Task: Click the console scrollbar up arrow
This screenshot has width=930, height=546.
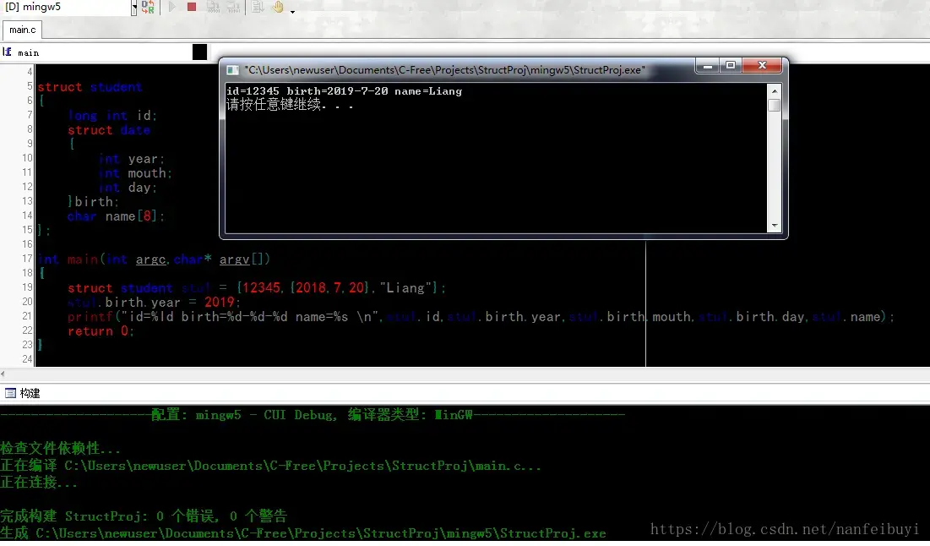Action: tap(774, 91)
